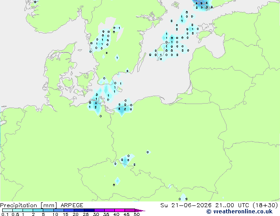
Task: Click the 35–40 mm violet legend swatch
Action: pyautogui.click(x=110, y=210)
